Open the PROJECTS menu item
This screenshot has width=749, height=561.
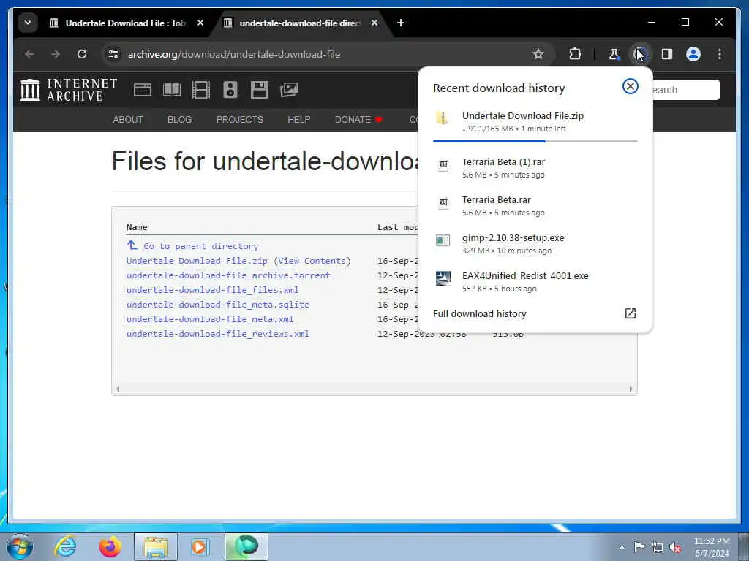[240, 120]
